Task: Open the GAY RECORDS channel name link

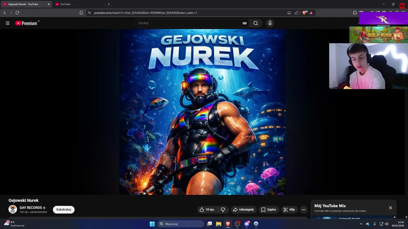Action: point(31,208)
